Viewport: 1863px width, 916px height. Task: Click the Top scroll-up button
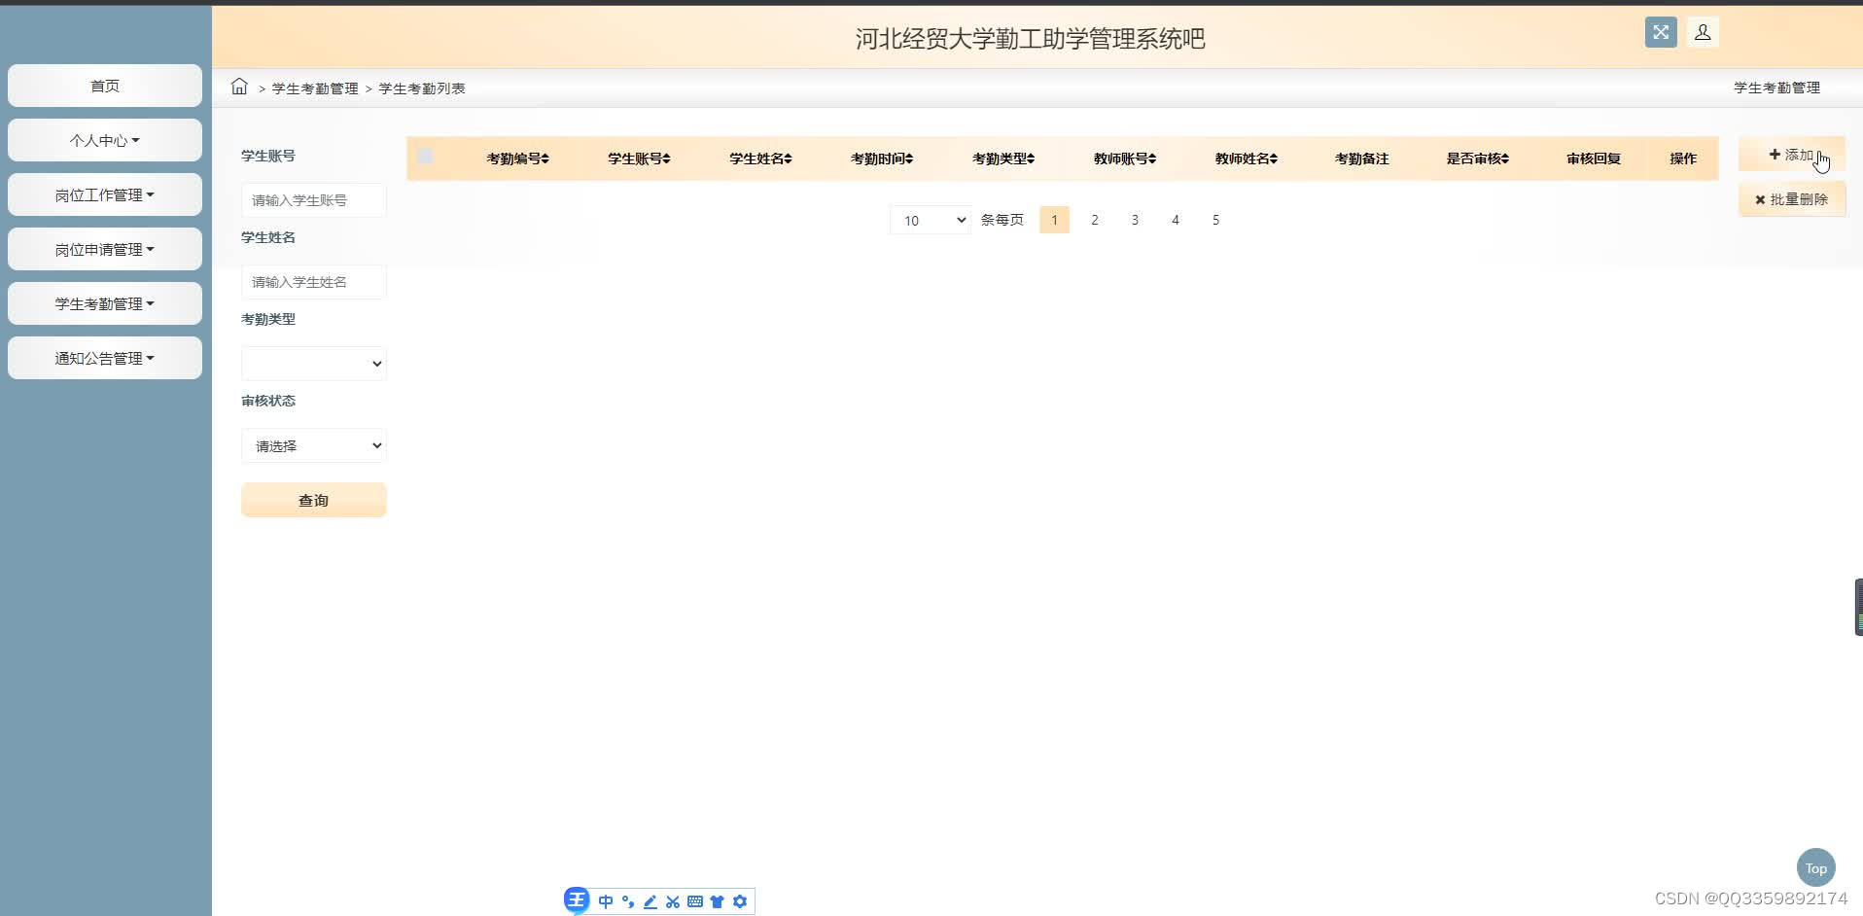click(1816, 868)
